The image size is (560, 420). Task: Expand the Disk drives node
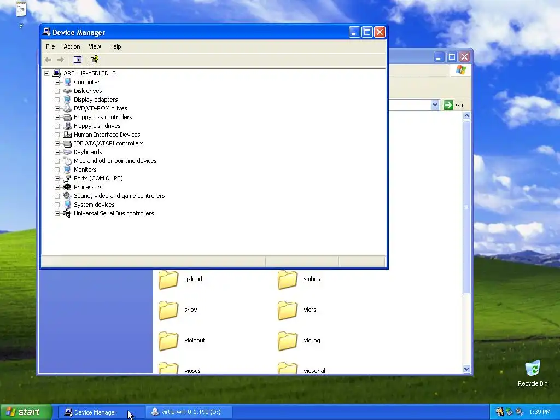click(x=57, y=91)
